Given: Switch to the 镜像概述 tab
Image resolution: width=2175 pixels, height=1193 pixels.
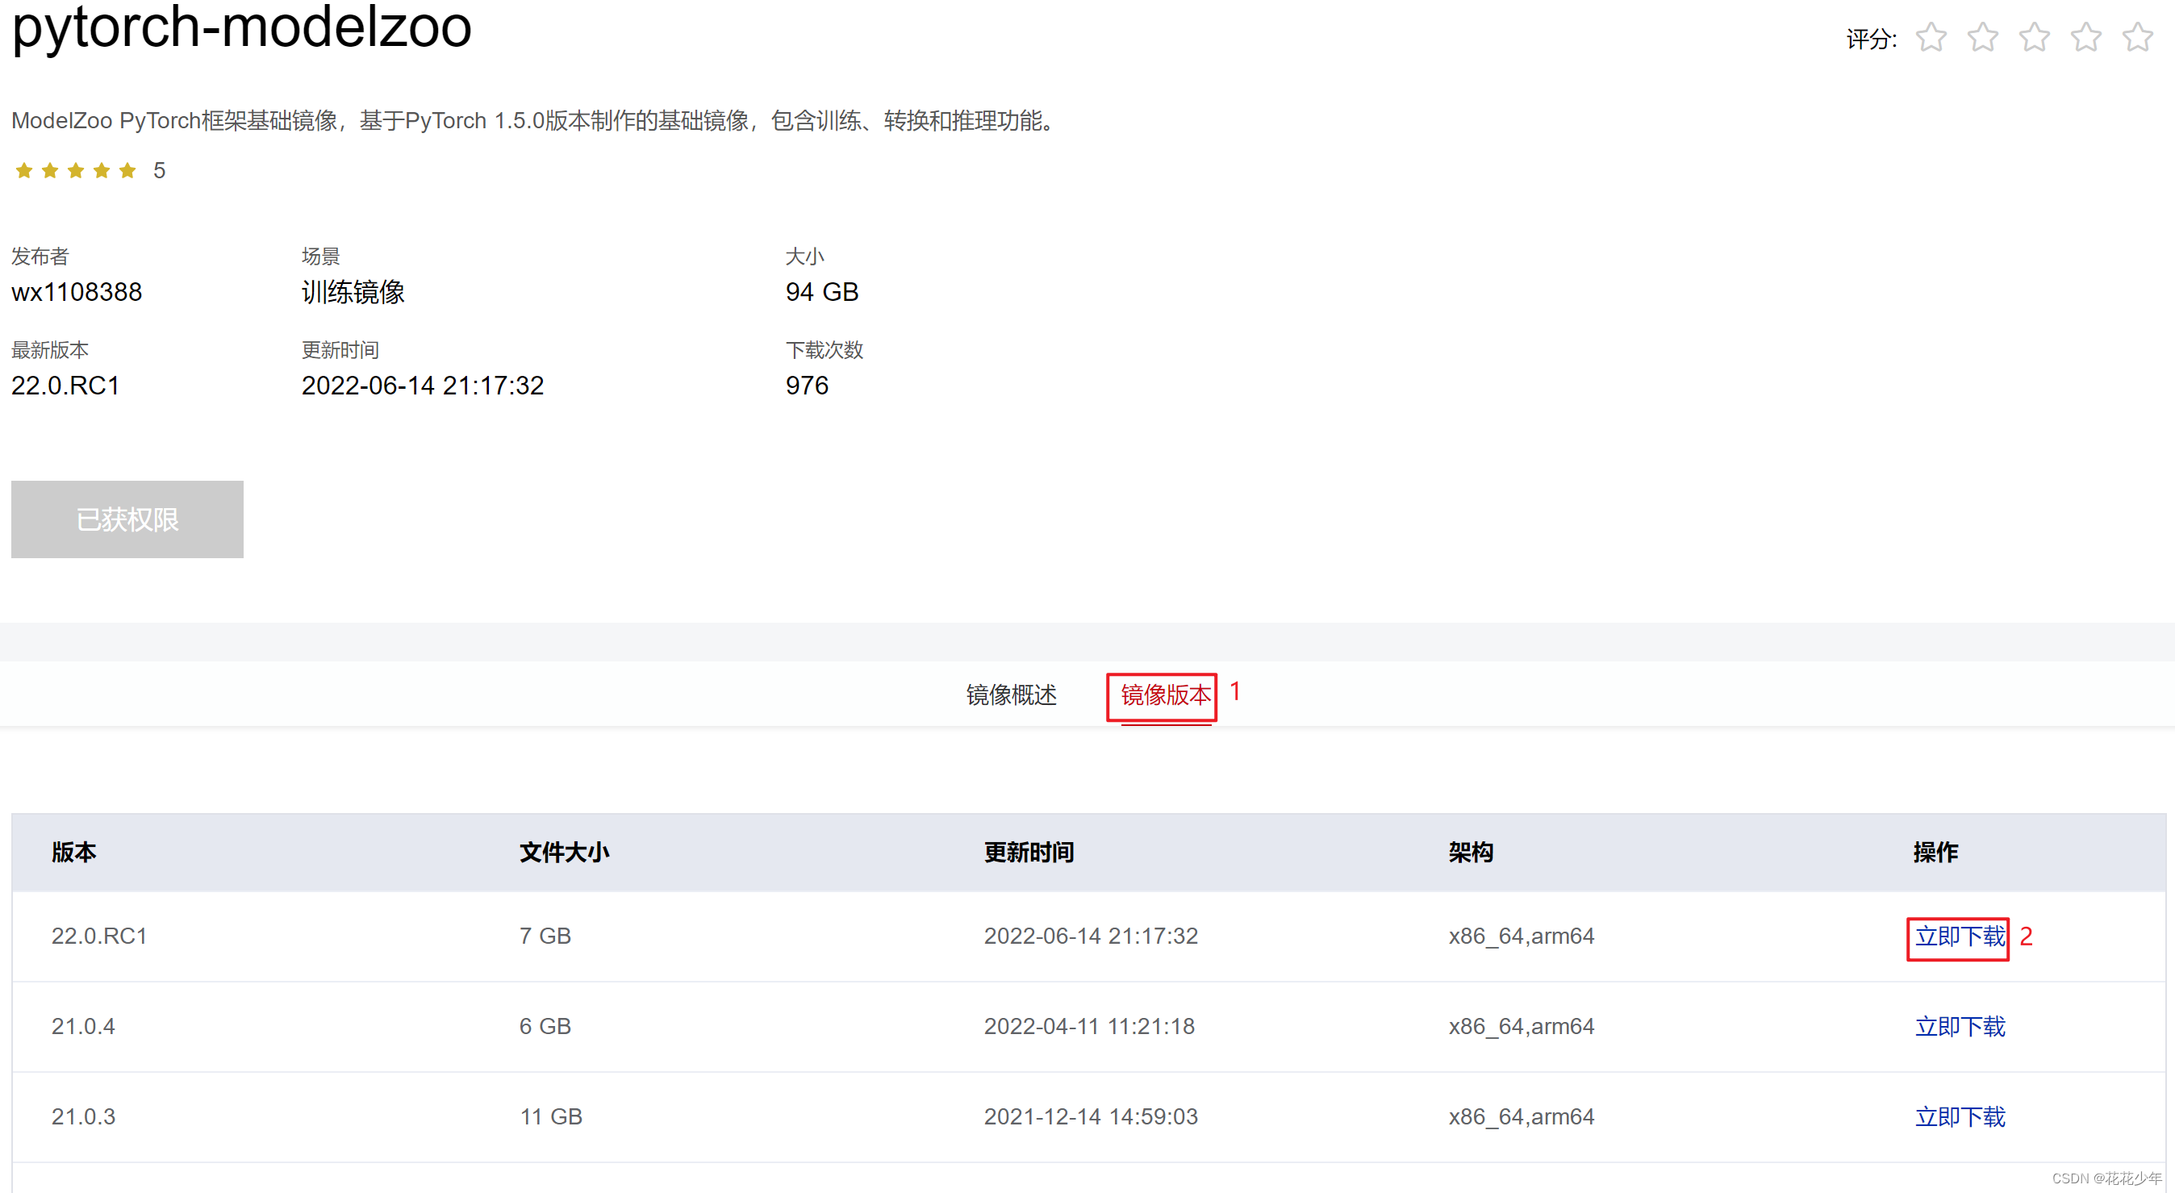Looking at the screenshot, I should [x=1011, y=695].
